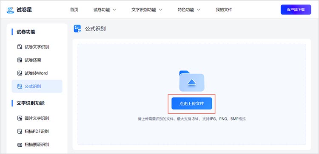Click the 试卷还原 sidebar icon

(x=20, y=60)
